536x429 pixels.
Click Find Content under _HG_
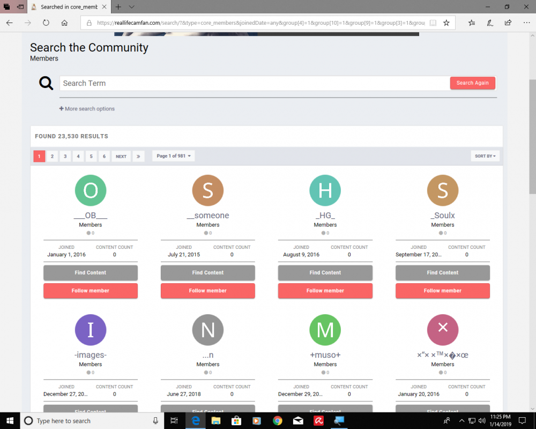[325, 272]
